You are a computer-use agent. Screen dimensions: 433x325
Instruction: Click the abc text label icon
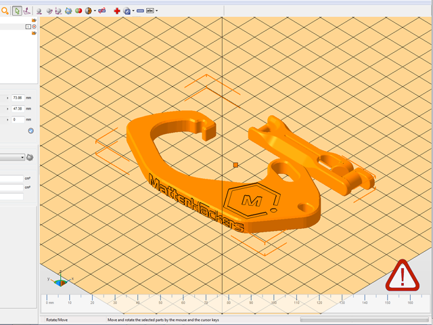coord(150,11)
